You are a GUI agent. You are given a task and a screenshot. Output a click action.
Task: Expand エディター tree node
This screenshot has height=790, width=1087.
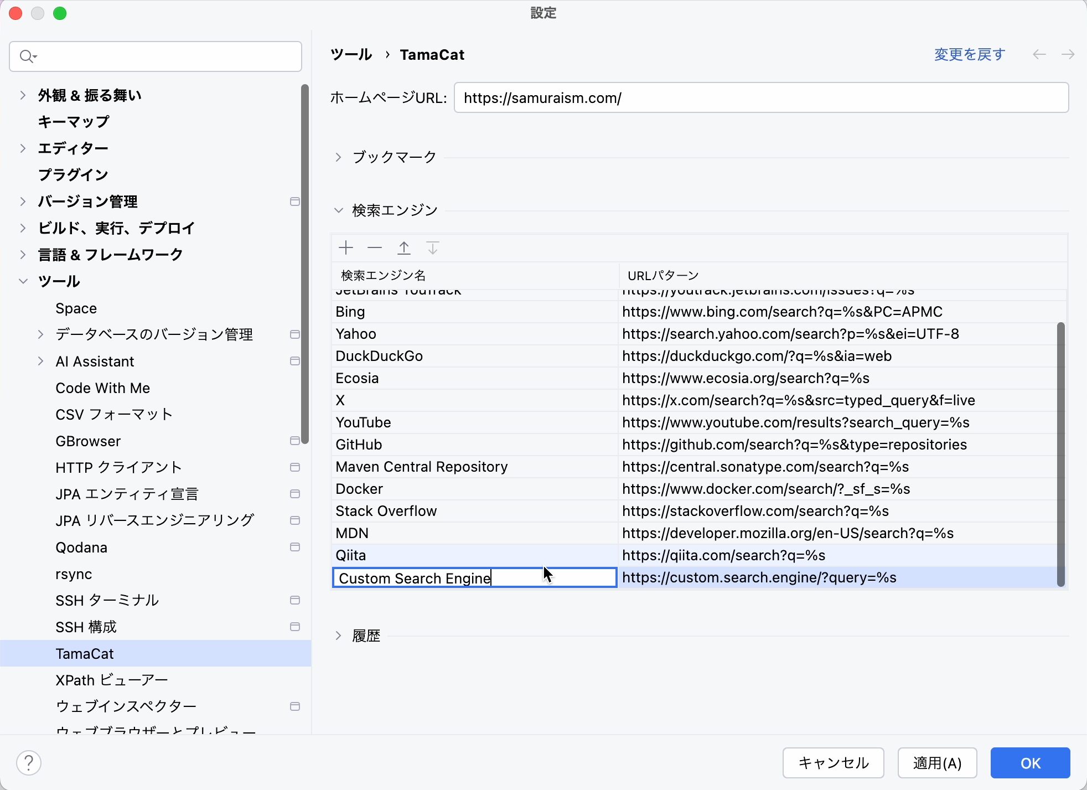point(23,148)
